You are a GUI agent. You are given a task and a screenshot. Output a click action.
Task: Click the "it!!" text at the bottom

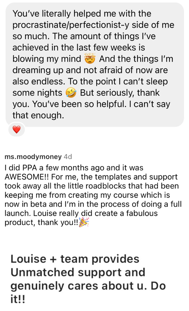pos(18,299)
